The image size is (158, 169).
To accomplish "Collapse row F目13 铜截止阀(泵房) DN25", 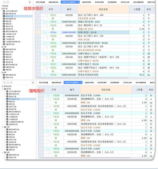I will coord(45,22).
